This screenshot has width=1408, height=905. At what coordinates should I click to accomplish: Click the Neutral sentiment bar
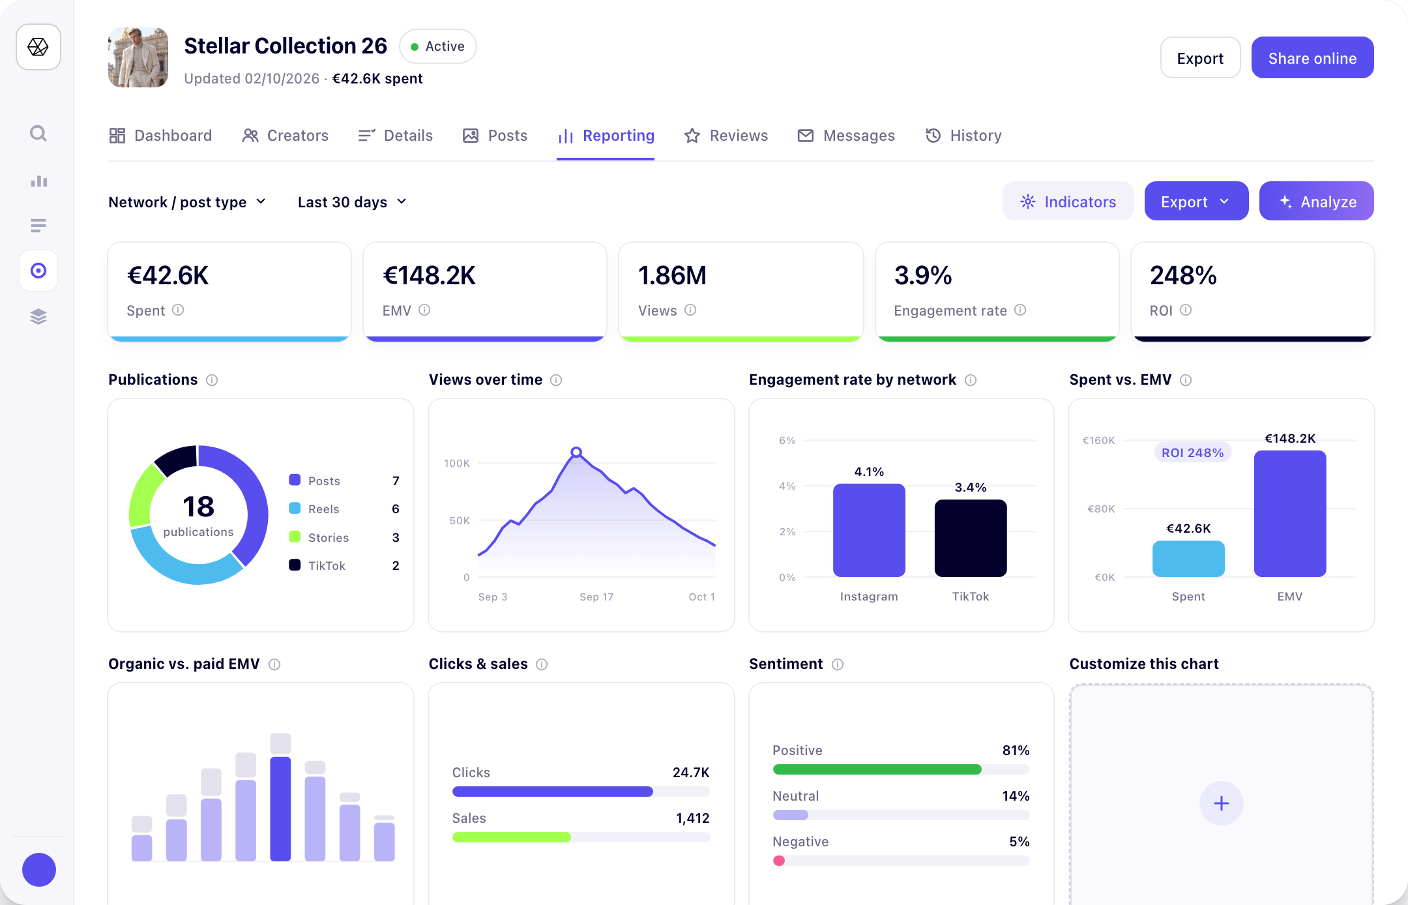(x=901, y=815)
